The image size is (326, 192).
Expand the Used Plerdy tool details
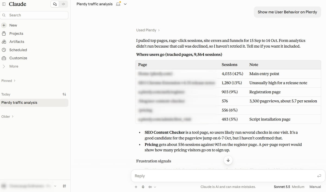148,30
